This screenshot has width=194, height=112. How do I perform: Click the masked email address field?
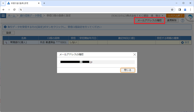click(x=97, y=62)
